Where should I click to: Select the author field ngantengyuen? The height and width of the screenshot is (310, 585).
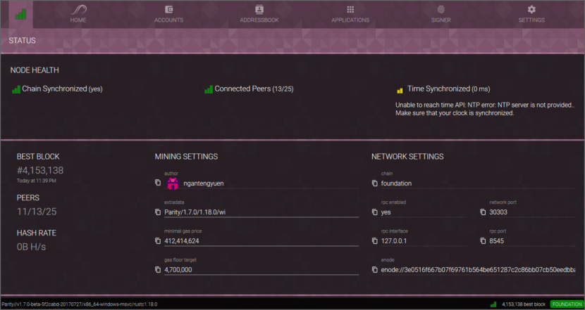261,183
